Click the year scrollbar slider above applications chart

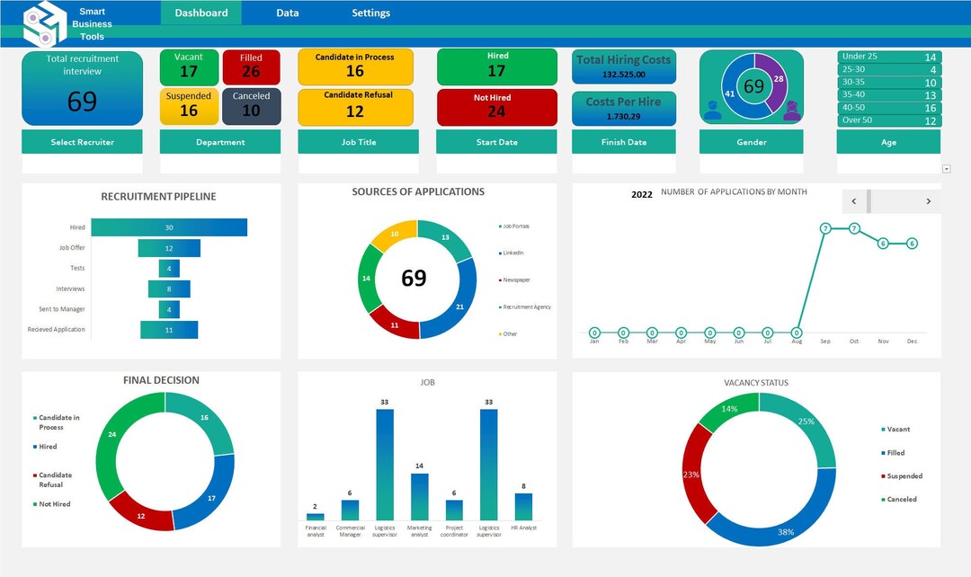[x=869, y=201]
